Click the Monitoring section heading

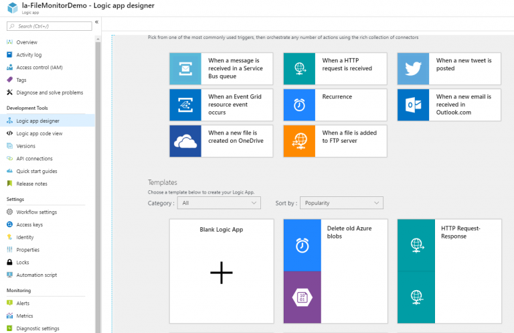coord(19,290)
